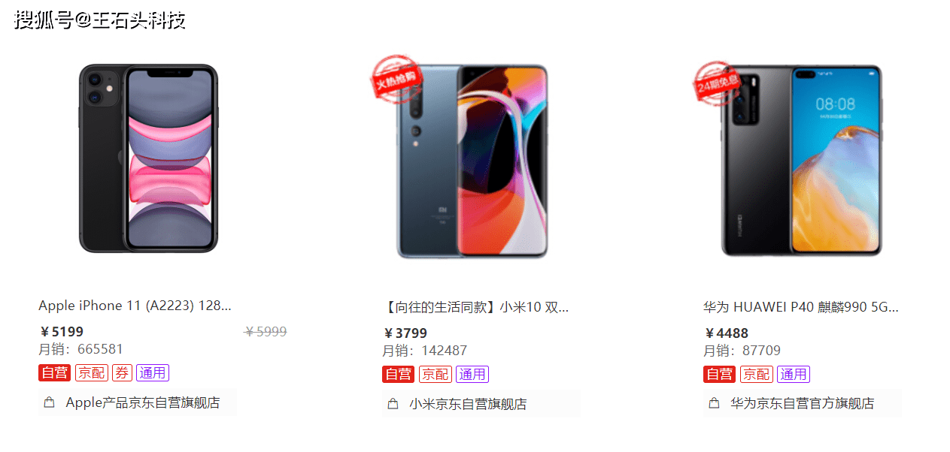Click the red 火热抢购 stamp on Xiaomi phone
The height and width of the screenshot is (452, 950).
pyautogui.click(x=395, y=78)
